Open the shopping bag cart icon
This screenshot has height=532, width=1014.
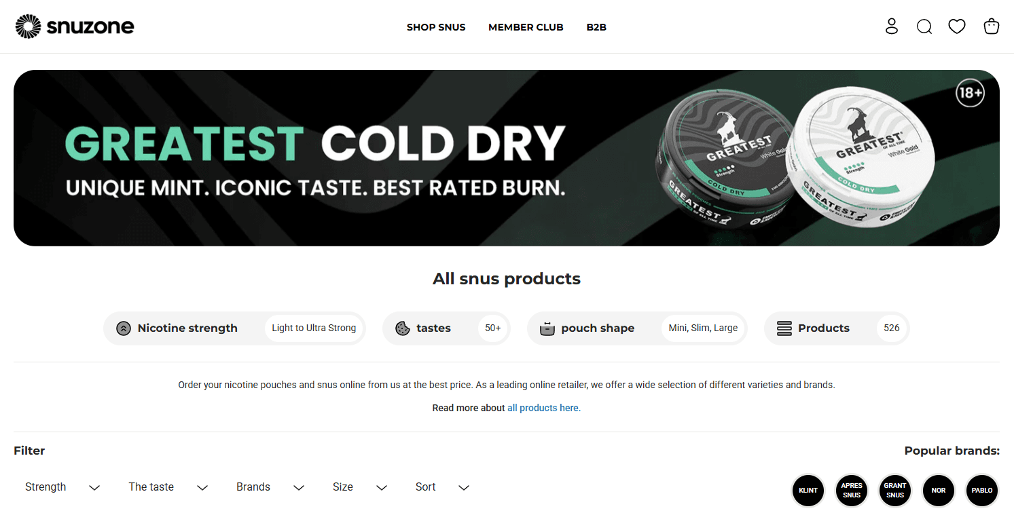992,26
